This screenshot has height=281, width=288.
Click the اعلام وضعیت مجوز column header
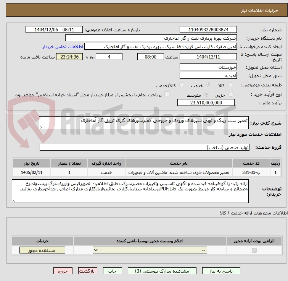tap(150, 241)
